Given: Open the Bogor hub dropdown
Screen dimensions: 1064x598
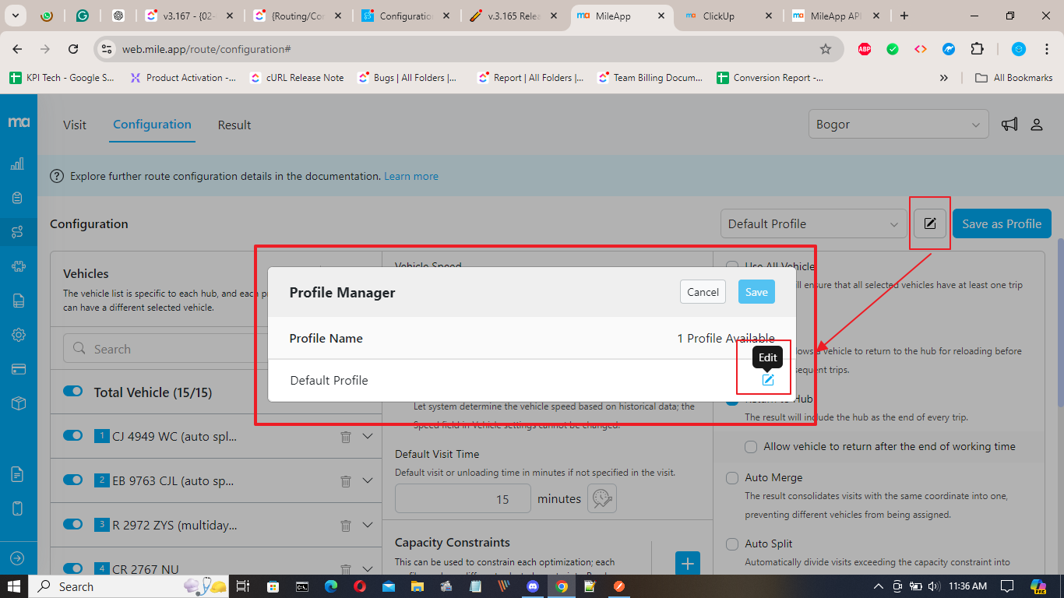Looking at the screenshot, I should pos(898,125).
